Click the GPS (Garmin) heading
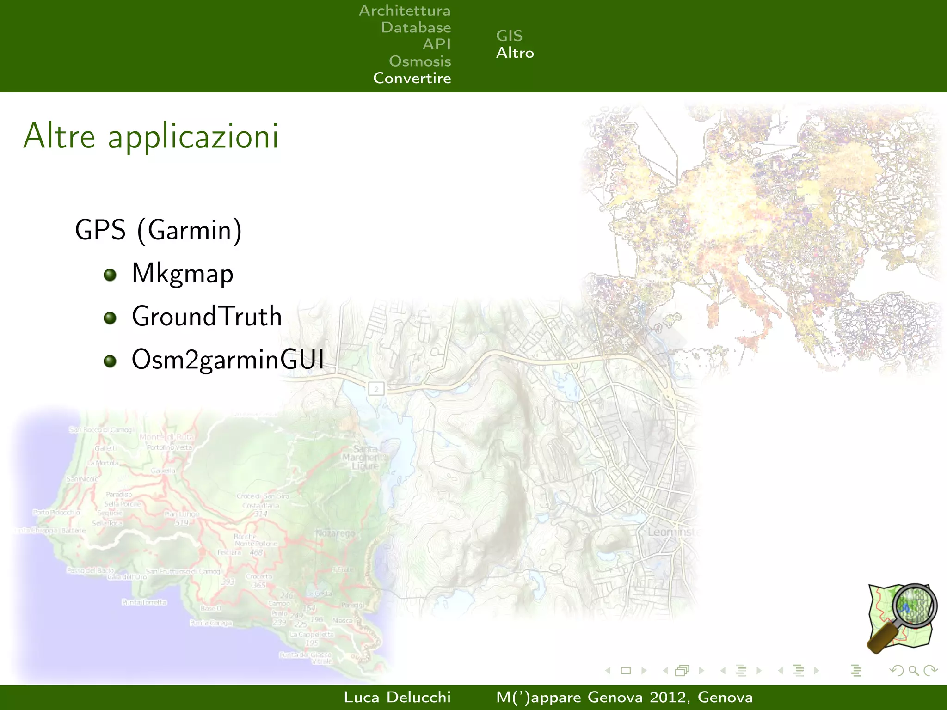 [159, 230]
